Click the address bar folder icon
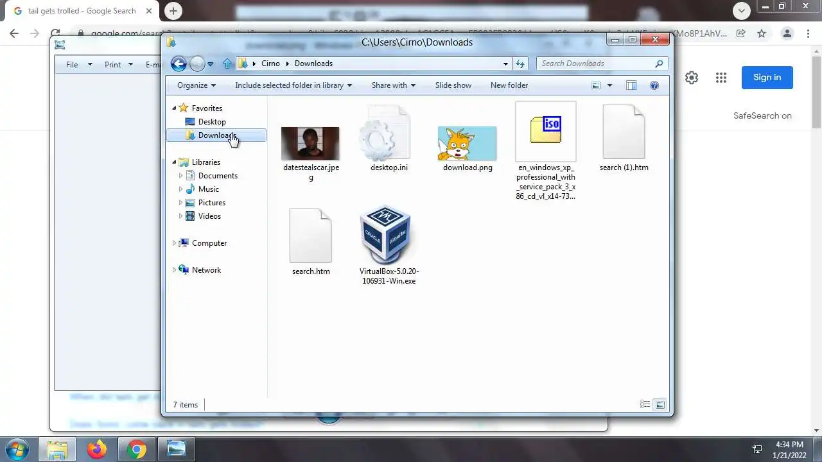Image resolution: width=822 pixels, height=462 pixels. click(x=243, y=64)
